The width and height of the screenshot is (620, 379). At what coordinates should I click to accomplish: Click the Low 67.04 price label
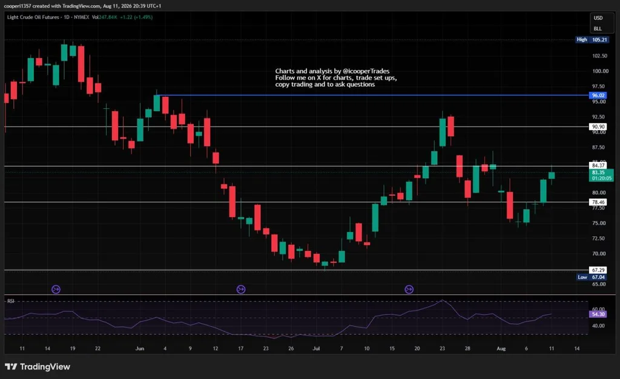click(x=592, y=277)
